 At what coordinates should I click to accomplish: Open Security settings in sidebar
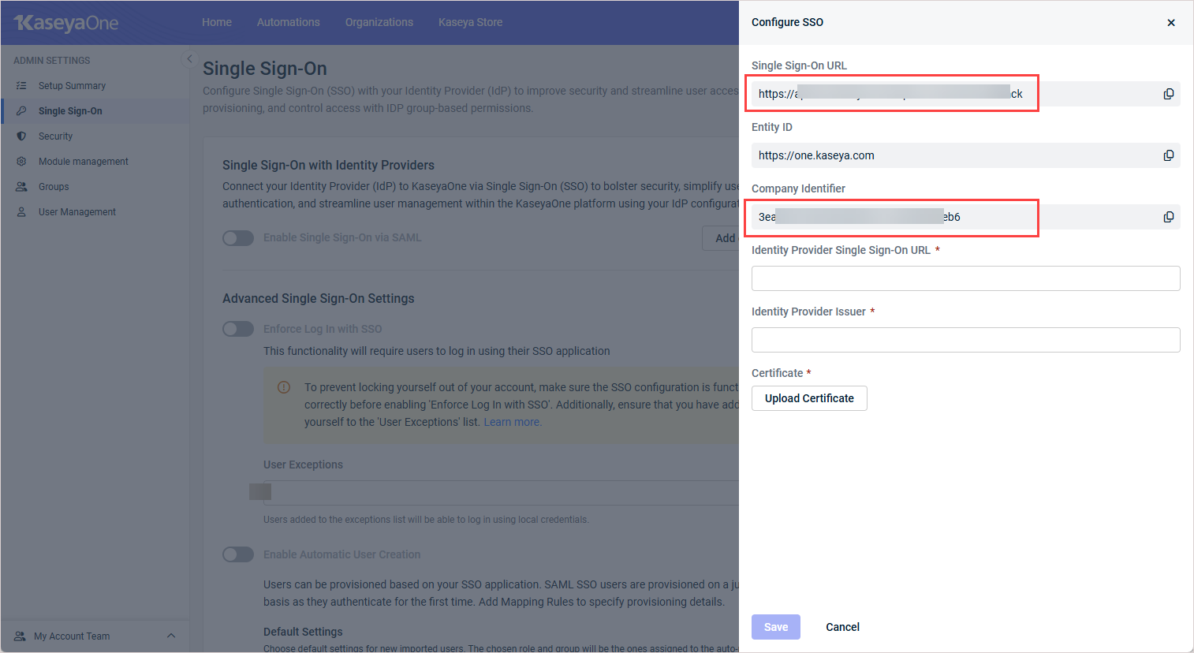[55, 136]
